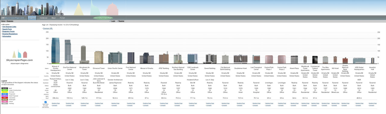Select the Elmwood Tower building drawing
Viewport: 386px width, 114px height.
click(x=99, y=57)
